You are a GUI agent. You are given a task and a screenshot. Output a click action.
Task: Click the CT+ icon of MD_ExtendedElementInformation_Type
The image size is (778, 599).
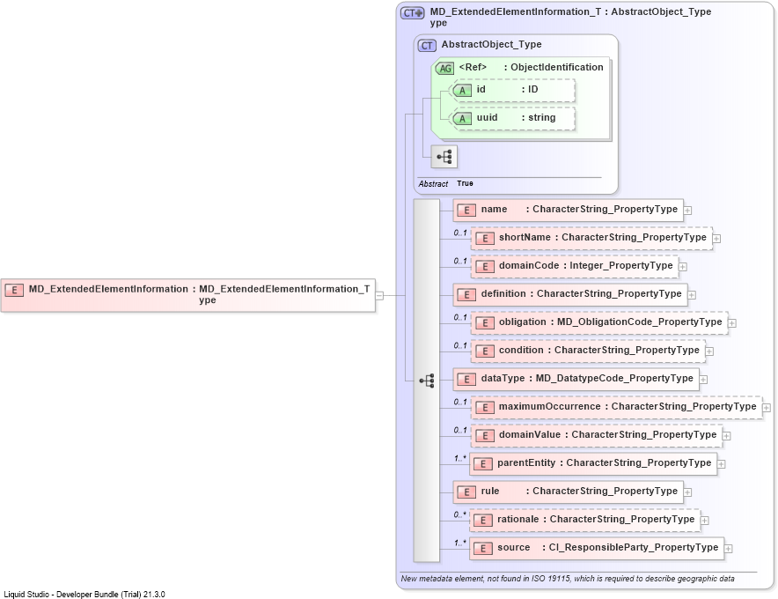pyautogui.click(x=413, y=13)
